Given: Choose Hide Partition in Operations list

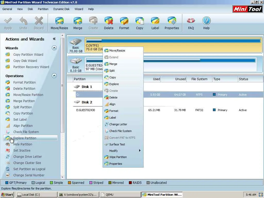Looking at the screenshot, I should click(x=23, y=144).
